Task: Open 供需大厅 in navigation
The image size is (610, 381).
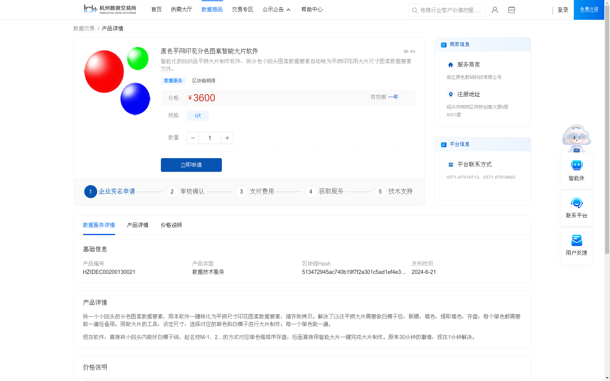Action: (181, 10)
